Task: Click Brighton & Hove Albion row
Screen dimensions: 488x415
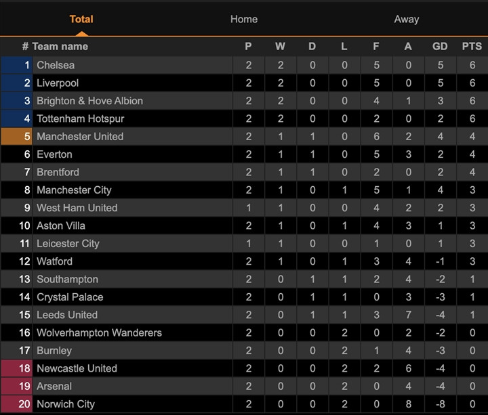Action: pyautogui.click(x=89, y=101)
